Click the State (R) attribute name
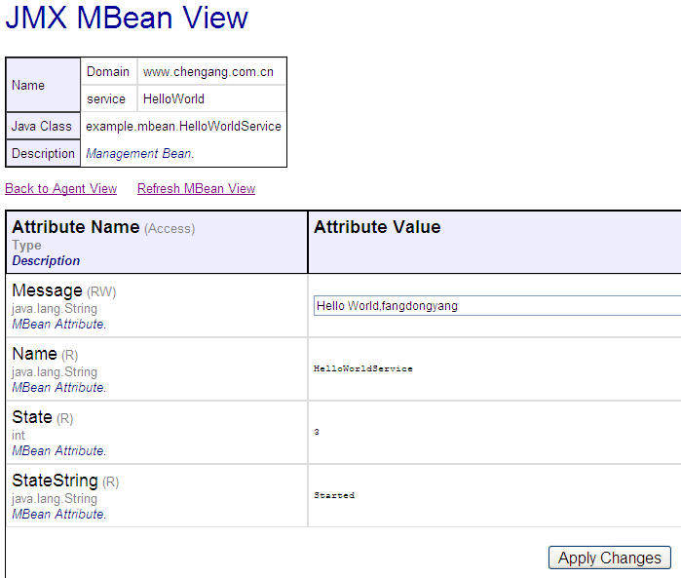This screenshot has width=681, height=578. pos(43,417)
